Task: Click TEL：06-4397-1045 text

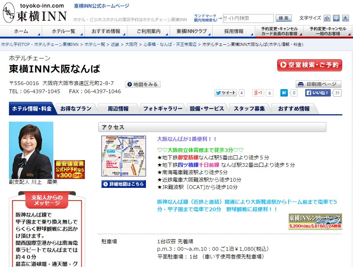Action: pos(35,91)
